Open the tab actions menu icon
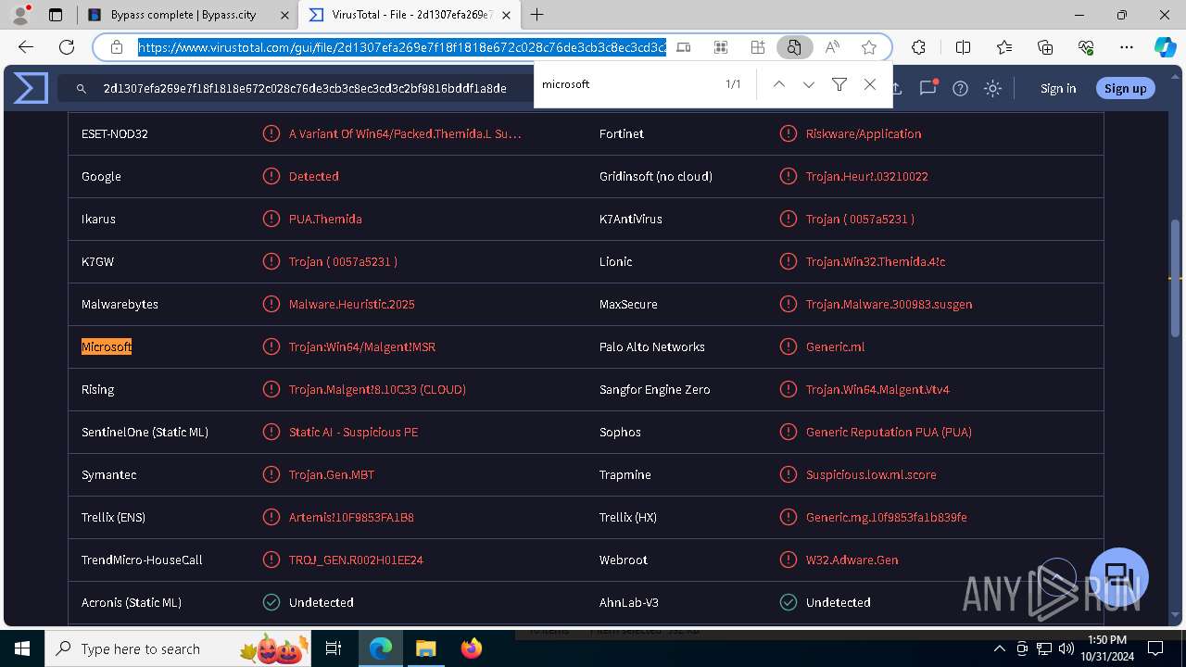This screenshot has height=667, width=1186. [56, 15]
